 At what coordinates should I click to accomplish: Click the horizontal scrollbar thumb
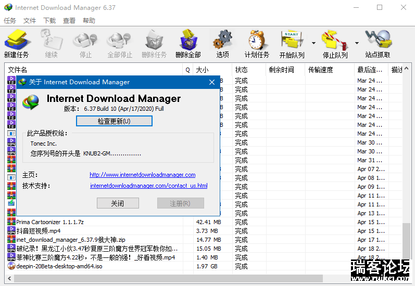pyautogui.click(x=168, y=278)
